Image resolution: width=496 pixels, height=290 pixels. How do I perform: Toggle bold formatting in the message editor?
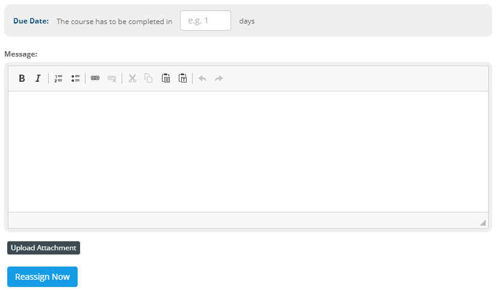pos(22,78)
